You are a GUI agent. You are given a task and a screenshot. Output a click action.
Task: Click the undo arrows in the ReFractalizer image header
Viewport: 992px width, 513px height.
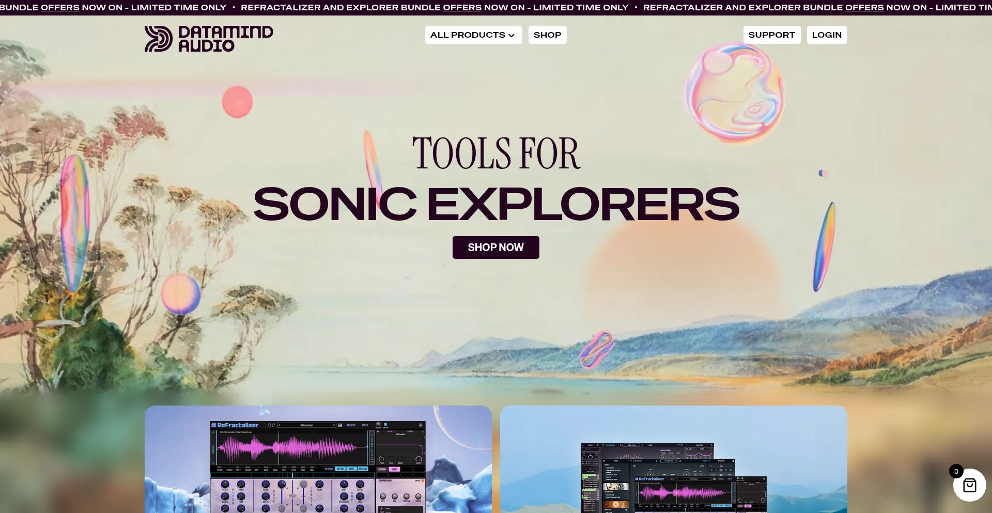pos(271,425)
